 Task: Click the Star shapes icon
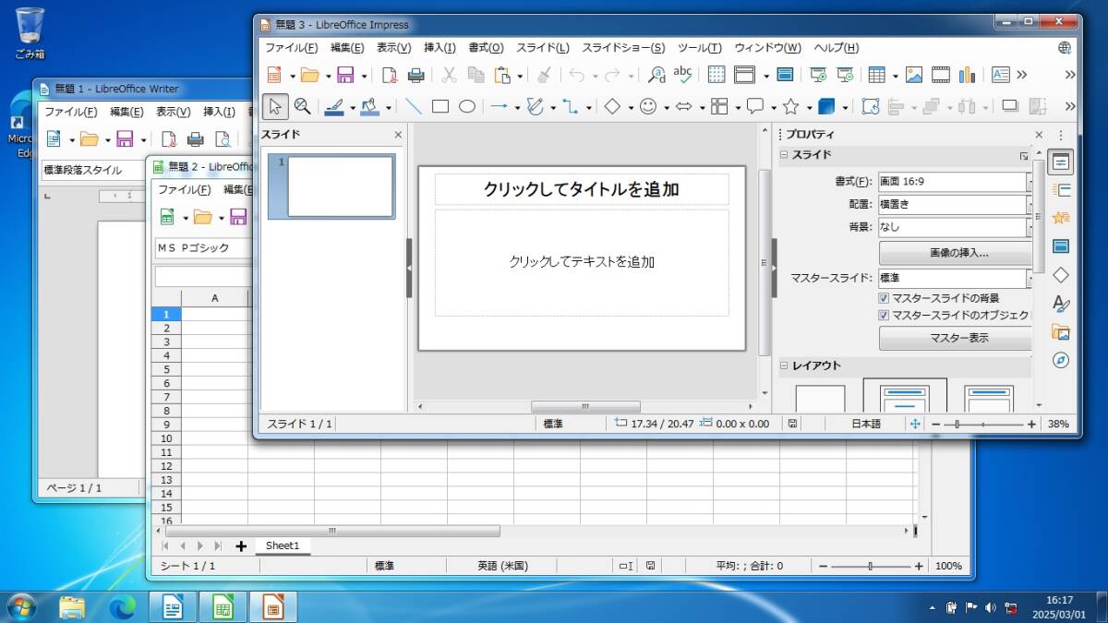pyautogui.click(x=790, y=106)
